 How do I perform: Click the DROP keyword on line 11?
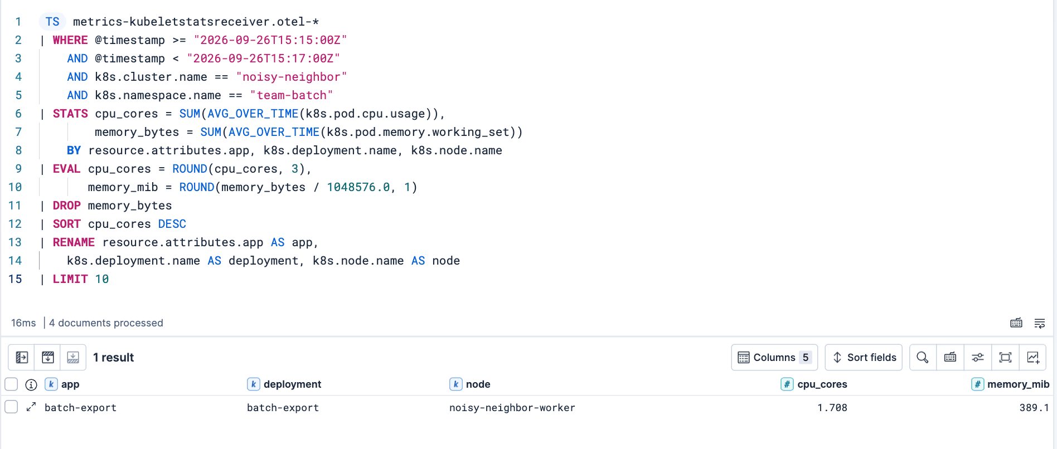67,206
